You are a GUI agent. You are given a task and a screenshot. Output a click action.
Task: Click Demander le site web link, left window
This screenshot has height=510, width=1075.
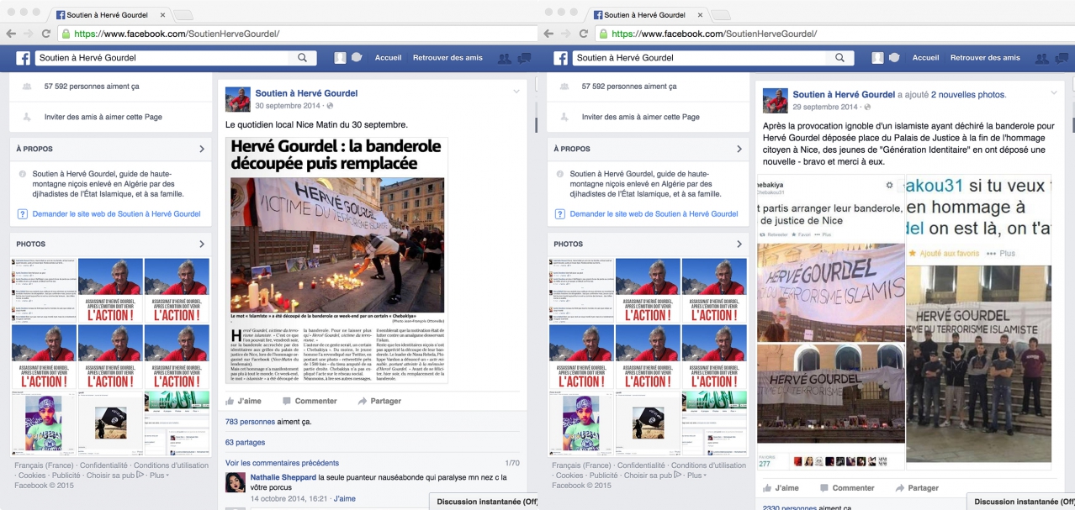tap(116, 213)
